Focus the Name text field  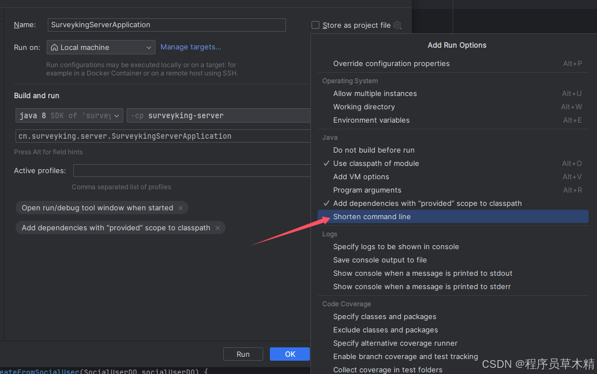(167, 25)
